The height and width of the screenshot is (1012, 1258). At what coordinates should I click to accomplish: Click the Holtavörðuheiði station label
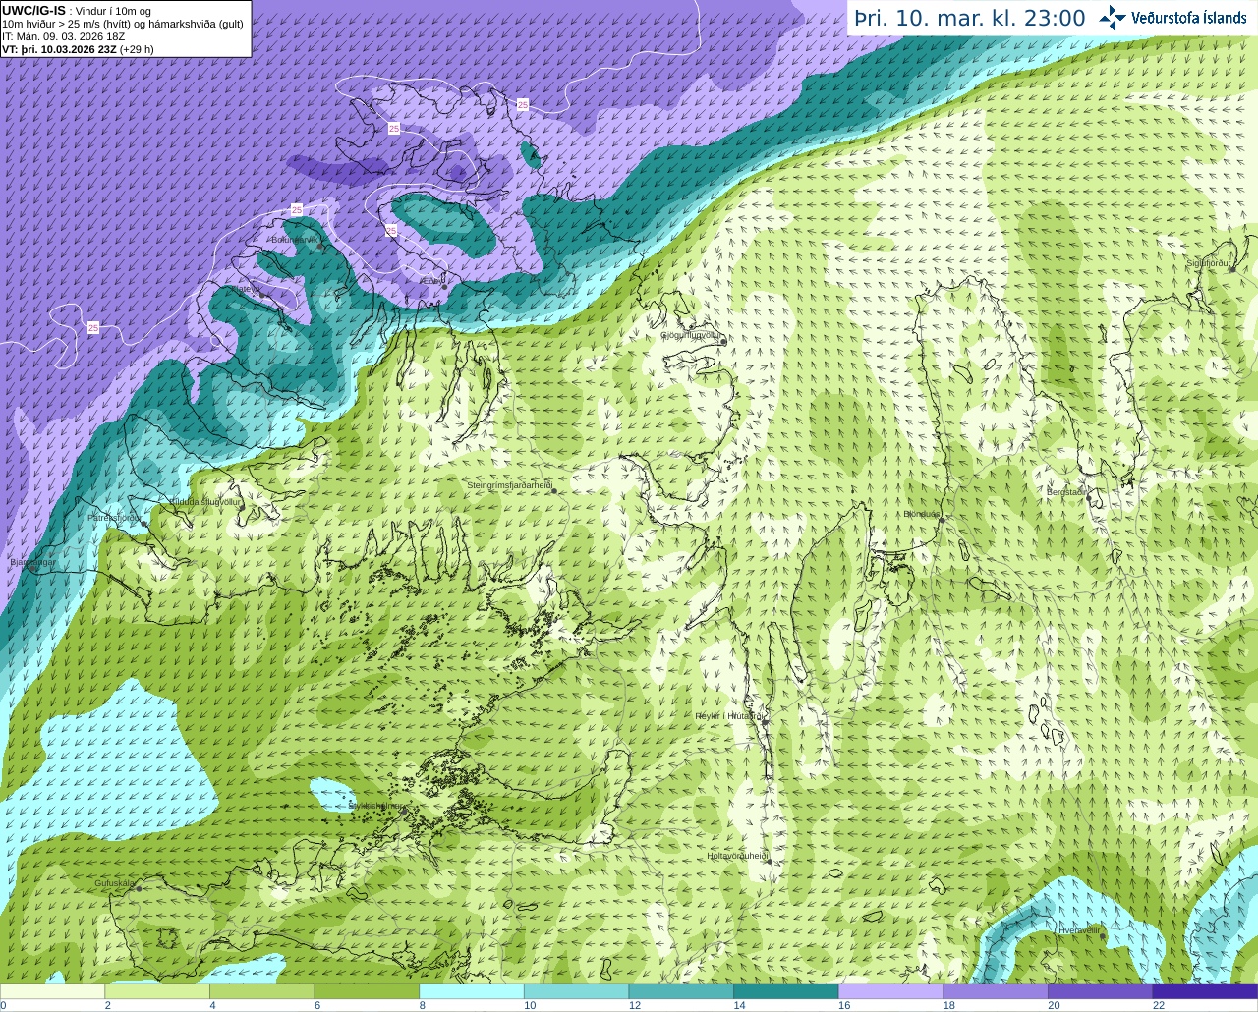point(737,856)
